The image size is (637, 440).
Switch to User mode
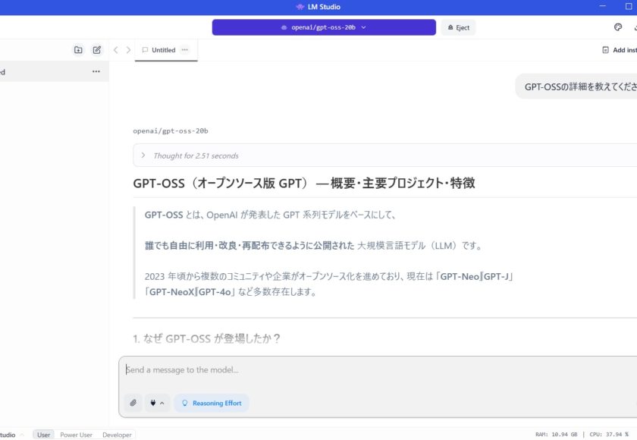coord(43,435)
